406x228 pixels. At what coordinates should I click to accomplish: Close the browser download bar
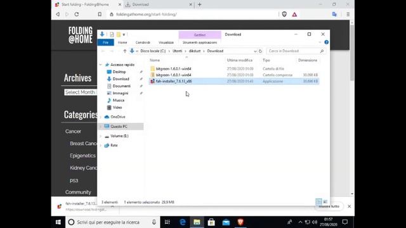(350, 206)
